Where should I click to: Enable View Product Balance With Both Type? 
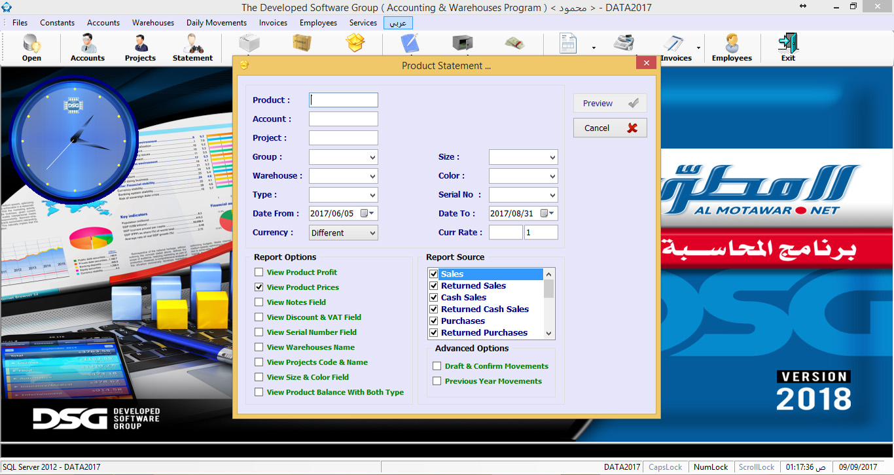tap(259, 393)
